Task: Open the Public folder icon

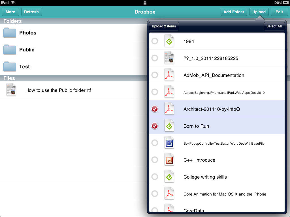Action: (x=10, y=50)
